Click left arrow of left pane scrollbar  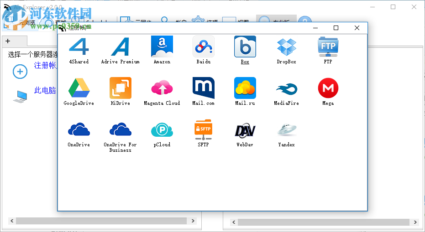point(12,221)
